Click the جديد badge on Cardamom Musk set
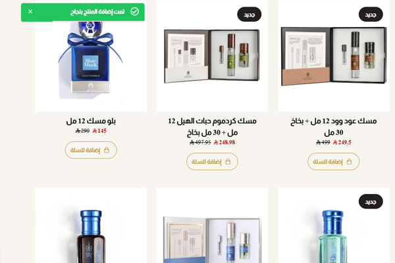The height and width of the screenshot is (263, 395). pyautogui.click(x=249, y=14)
